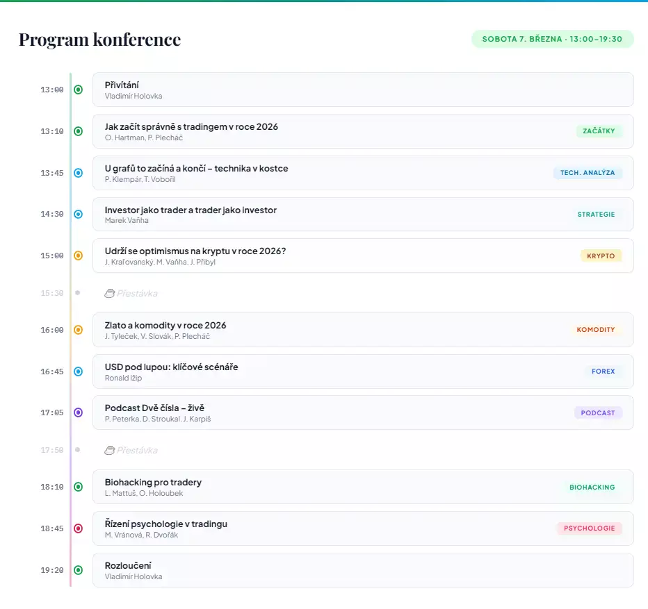Click the 14:30 time label
648x609 pixels.
point(52,215)
